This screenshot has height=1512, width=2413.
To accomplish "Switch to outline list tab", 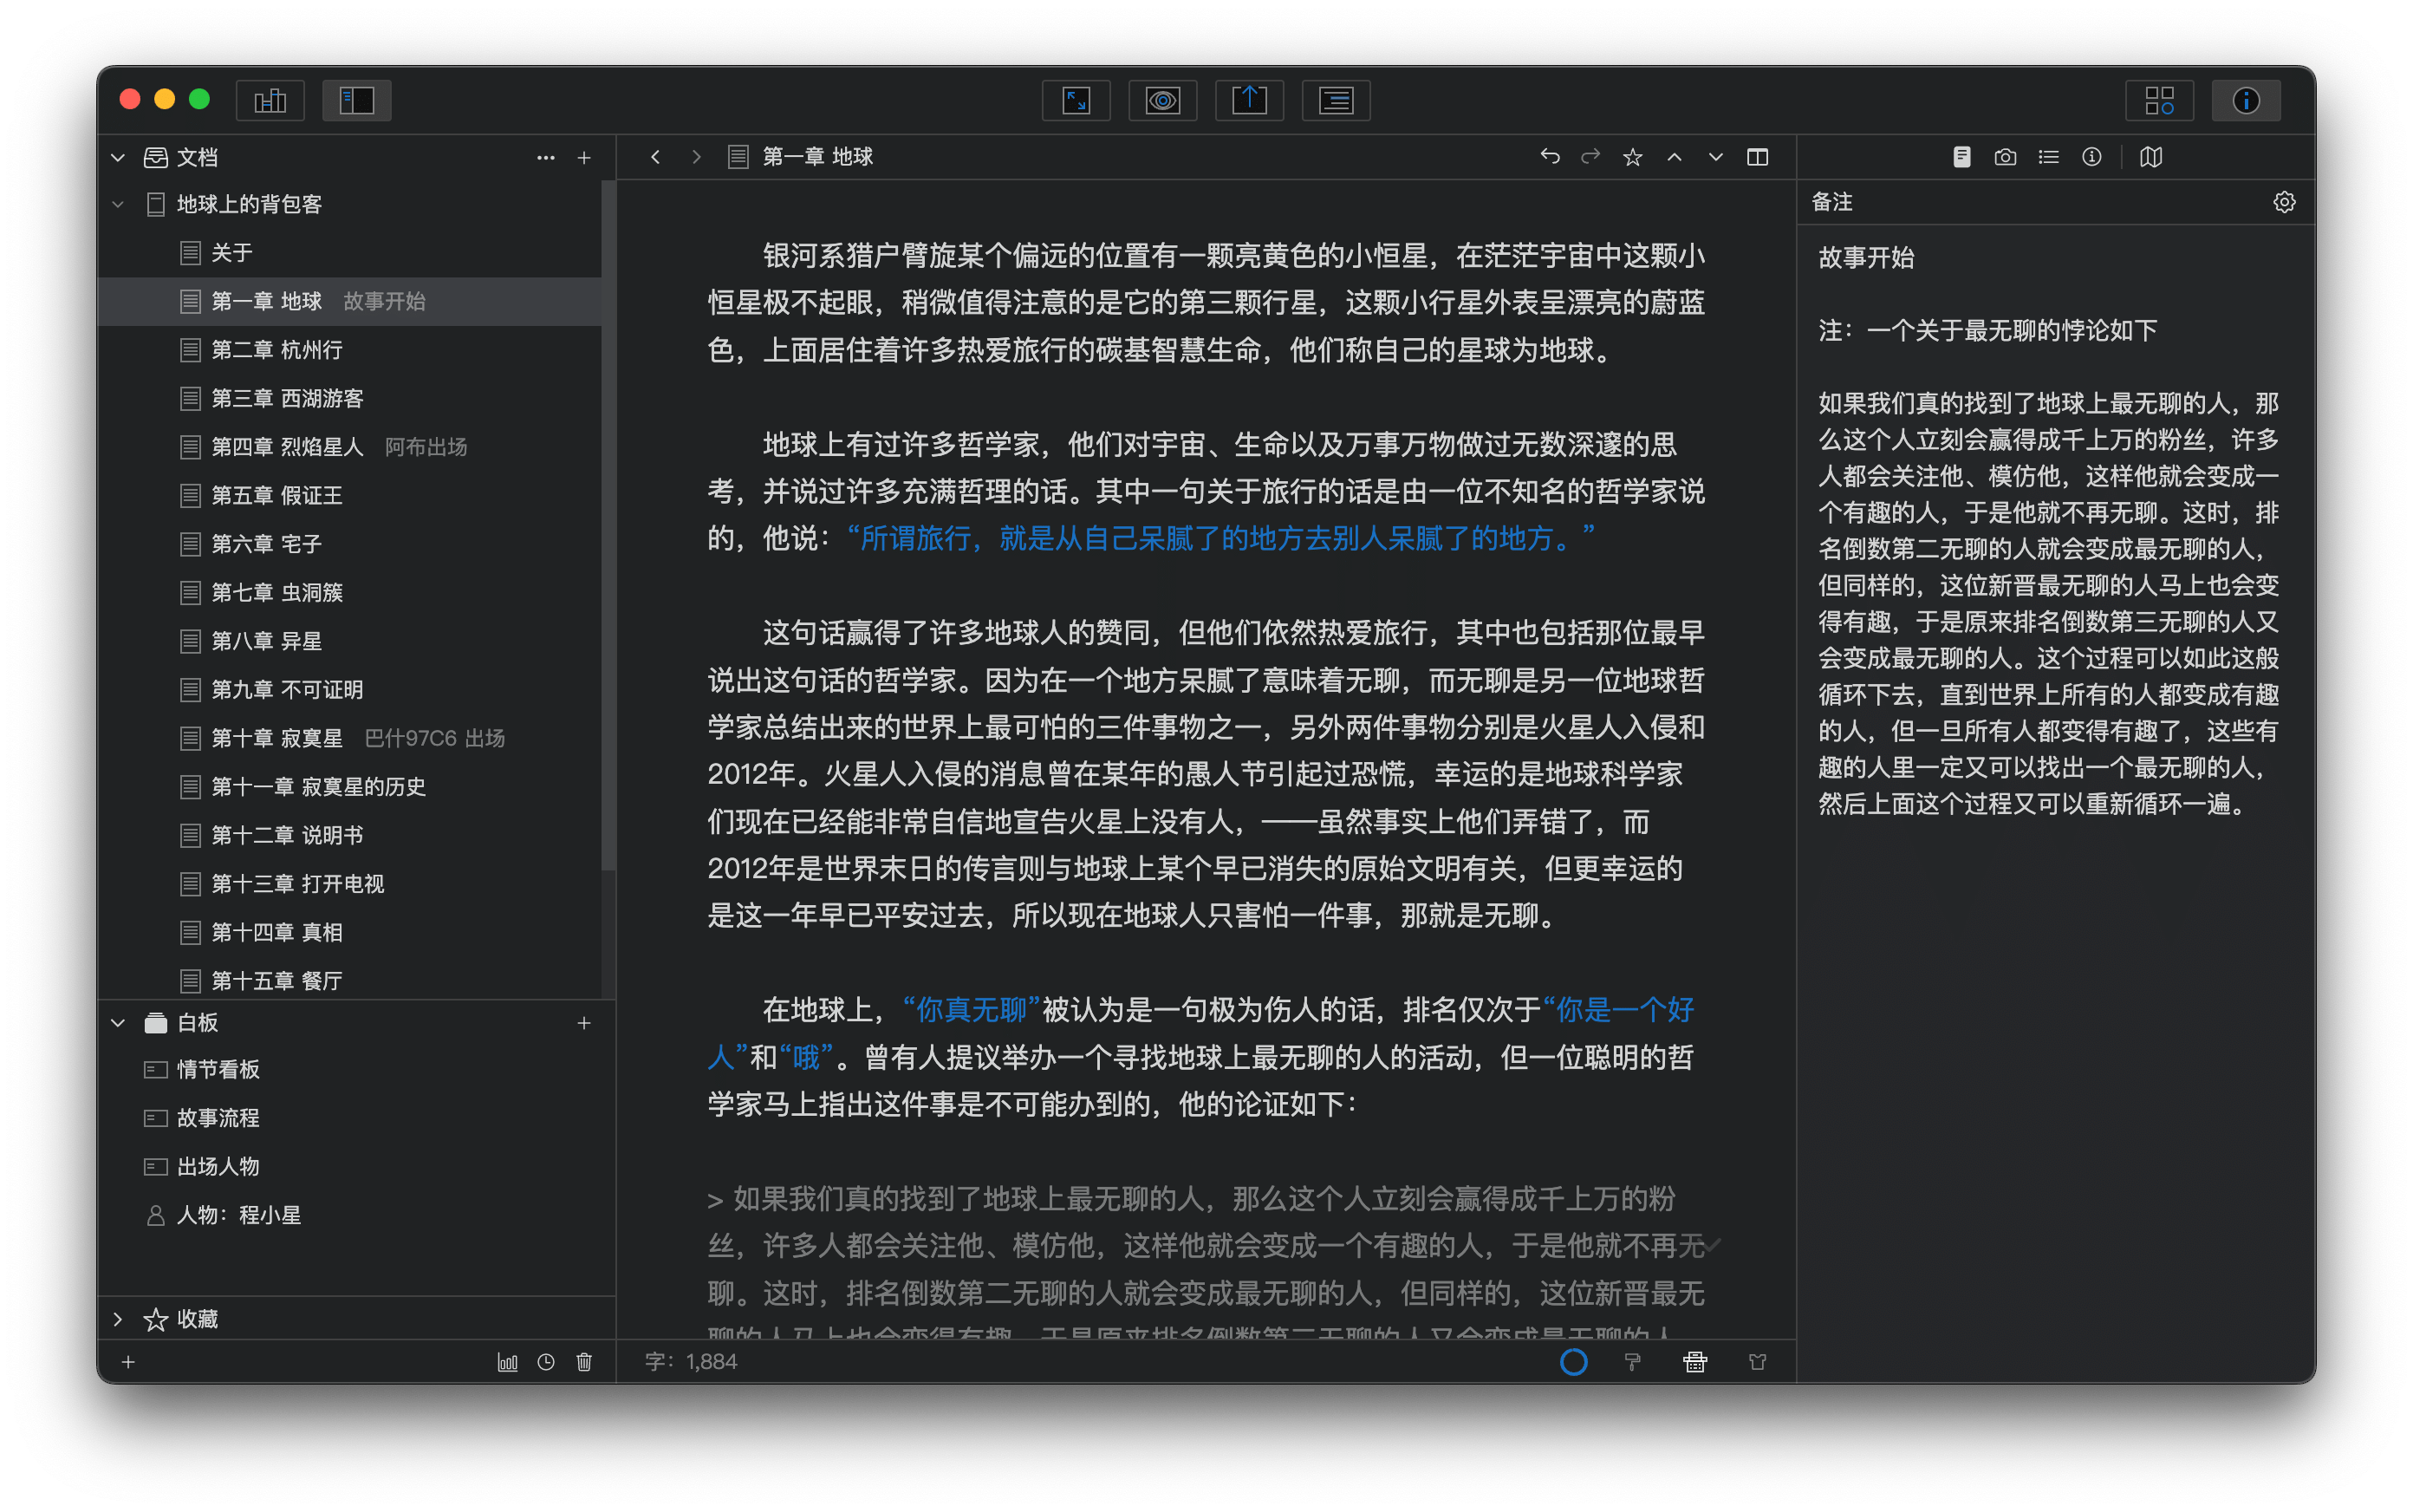I will point(2048,157).
